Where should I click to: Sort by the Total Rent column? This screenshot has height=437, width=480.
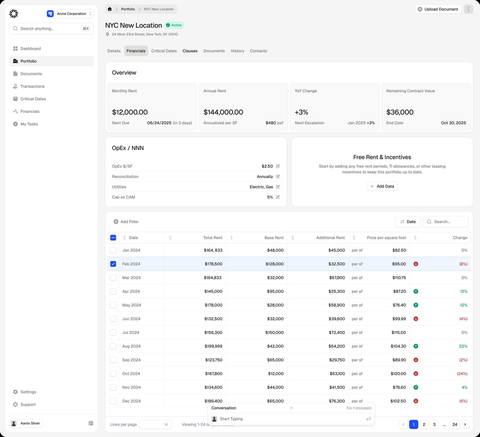[170, 238]
